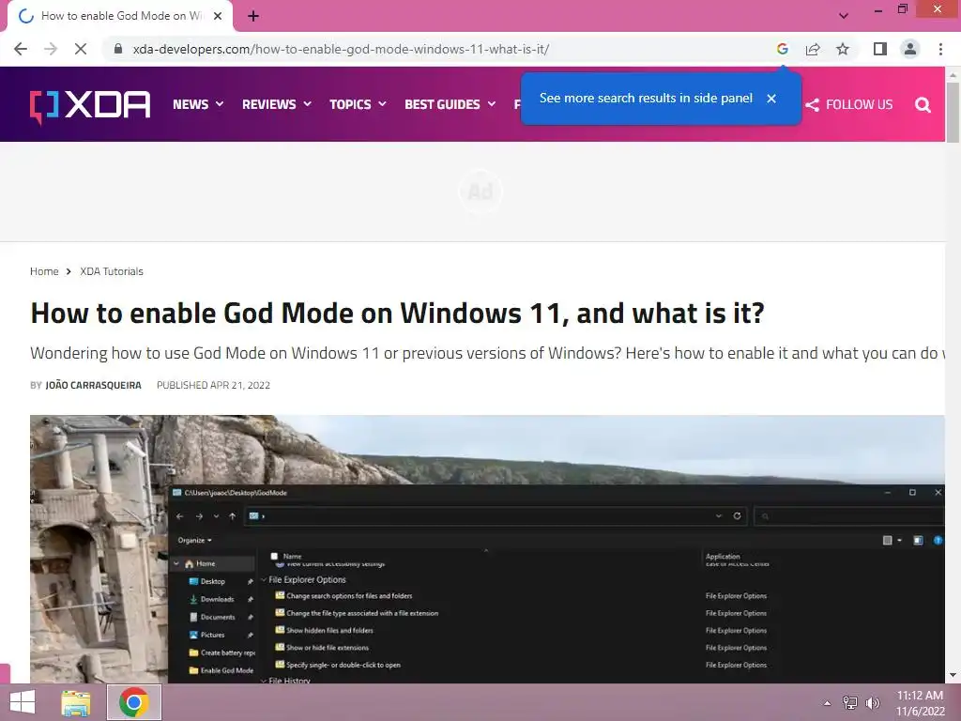Click the address bar URL
Image resolution: width=961 pixels, height=721 pixels.
(341, 49)
